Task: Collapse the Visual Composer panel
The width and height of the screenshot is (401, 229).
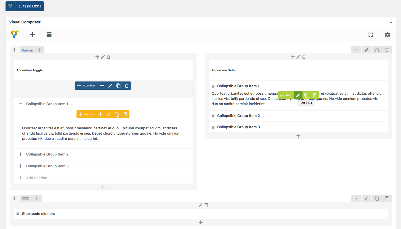Action: tap(391, 22)
